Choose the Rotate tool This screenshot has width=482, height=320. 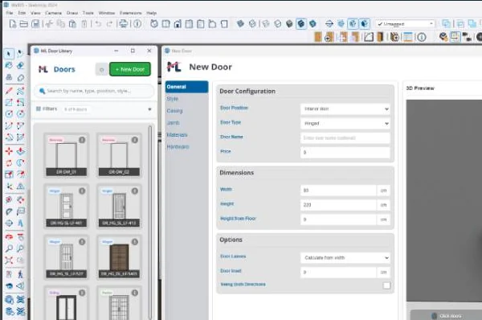click(9, 162)
